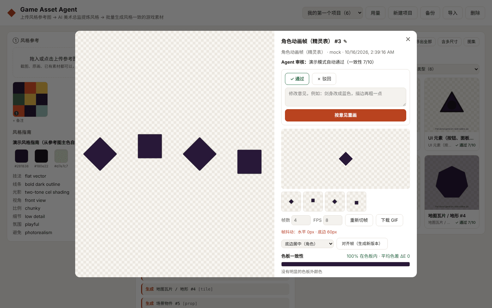Open the UI 元素 triangle asset card
Image resolution: width=492 pixels, height=308 pixels.
(x=452, y=114)
